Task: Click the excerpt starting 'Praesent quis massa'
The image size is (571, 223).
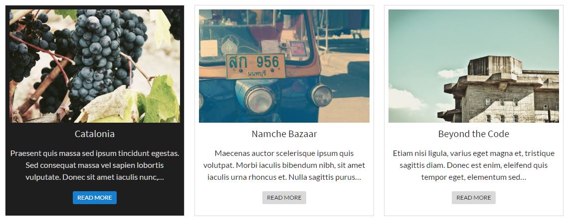Action: coord(95,165)
